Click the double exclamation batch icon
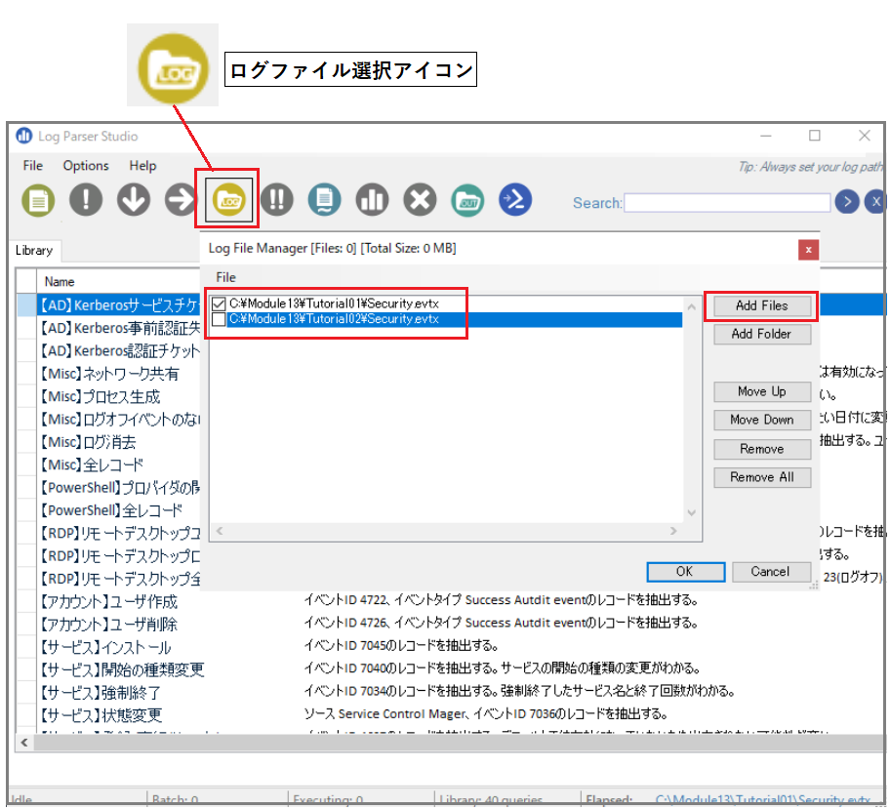This screenshot has height=809, width=890. pos(276,200)
